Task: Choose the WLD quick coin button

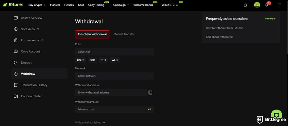Action: 115,60
